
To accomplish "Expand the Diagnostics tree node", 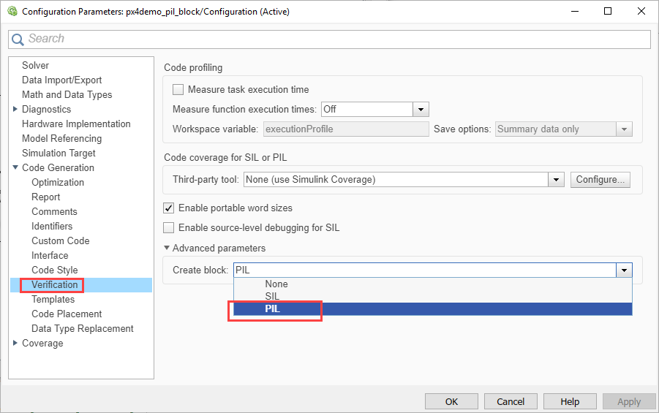I will coord(16,110).
